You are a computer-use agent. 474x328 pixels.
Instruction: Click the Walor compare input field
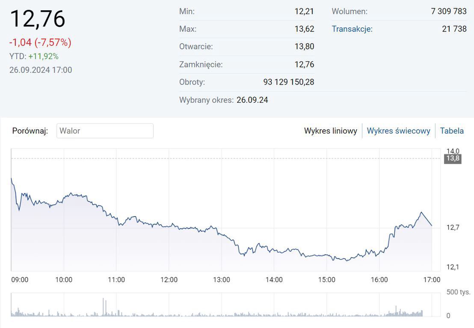click(105, 131)
